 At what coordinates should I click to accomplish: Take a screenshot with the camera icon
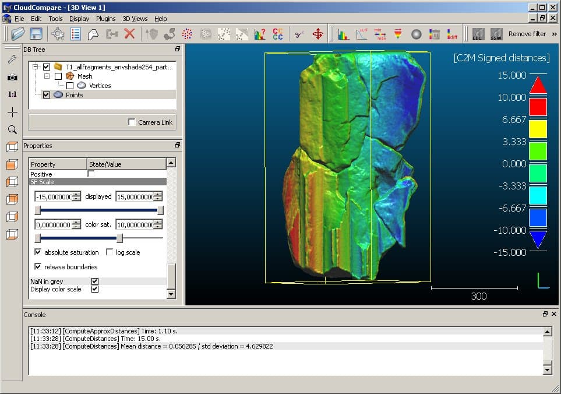pos(12,76)
